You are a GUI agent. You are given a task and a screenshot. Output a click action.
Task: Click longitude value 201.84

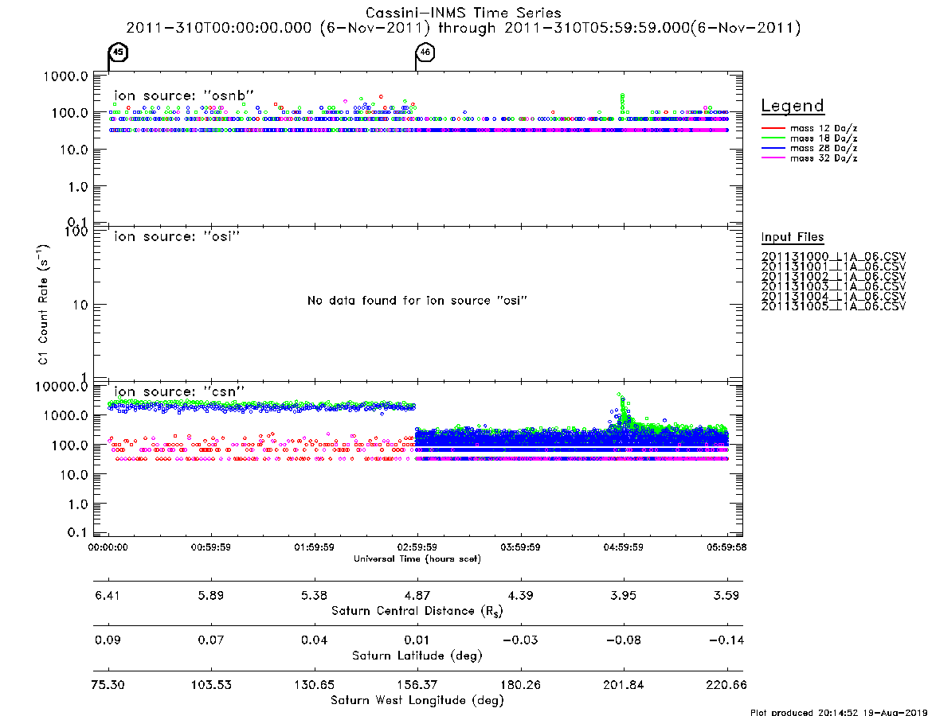(623, 685)
